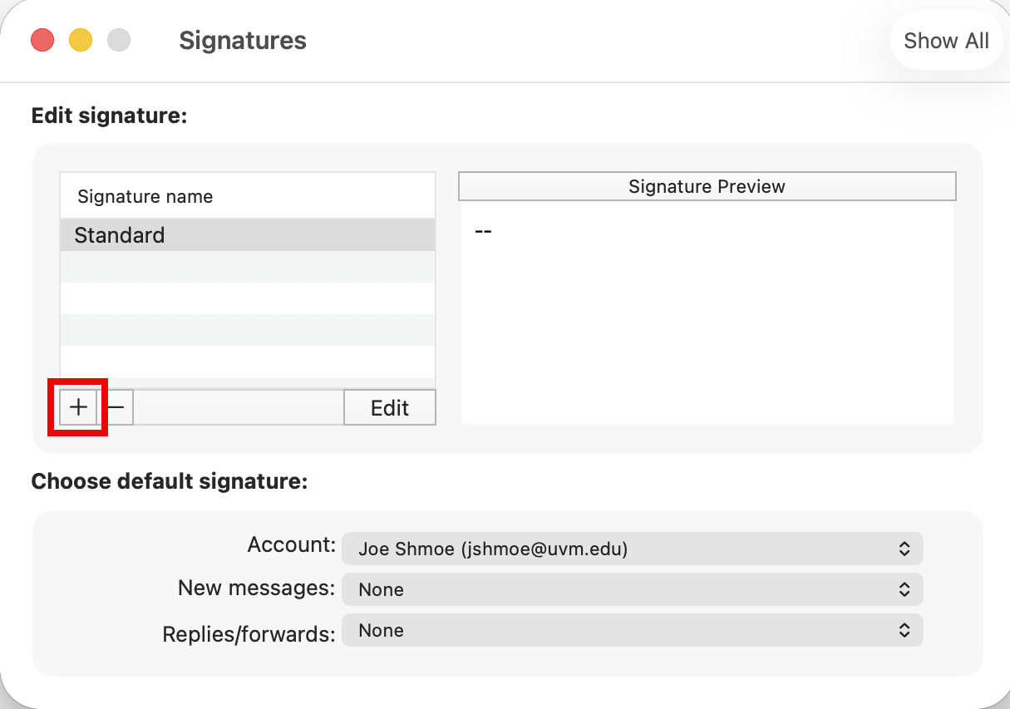Click the Edit signature heading

coord(109,116)
